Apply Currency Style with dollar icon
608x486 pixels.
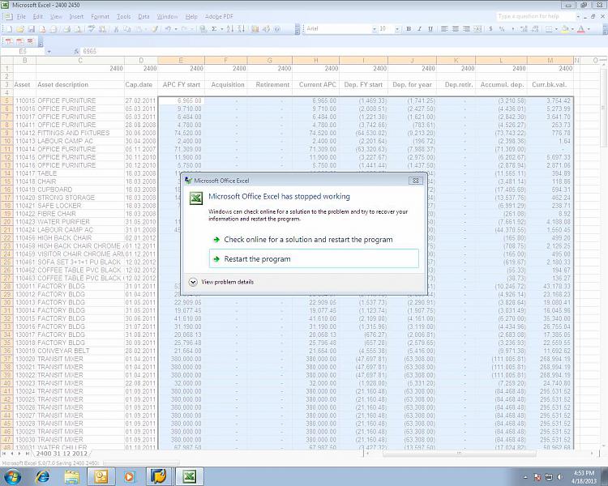click(x=491, y=29)
